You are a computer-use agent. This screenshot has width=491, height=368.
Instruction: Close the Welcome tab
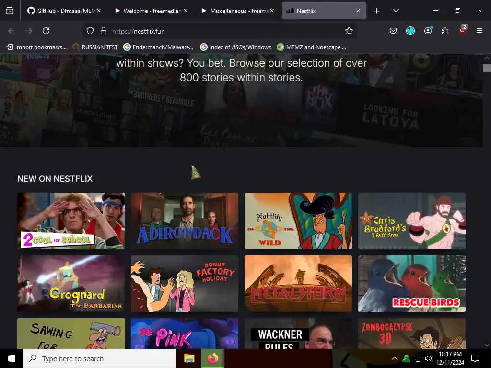[x=186, y=11]
